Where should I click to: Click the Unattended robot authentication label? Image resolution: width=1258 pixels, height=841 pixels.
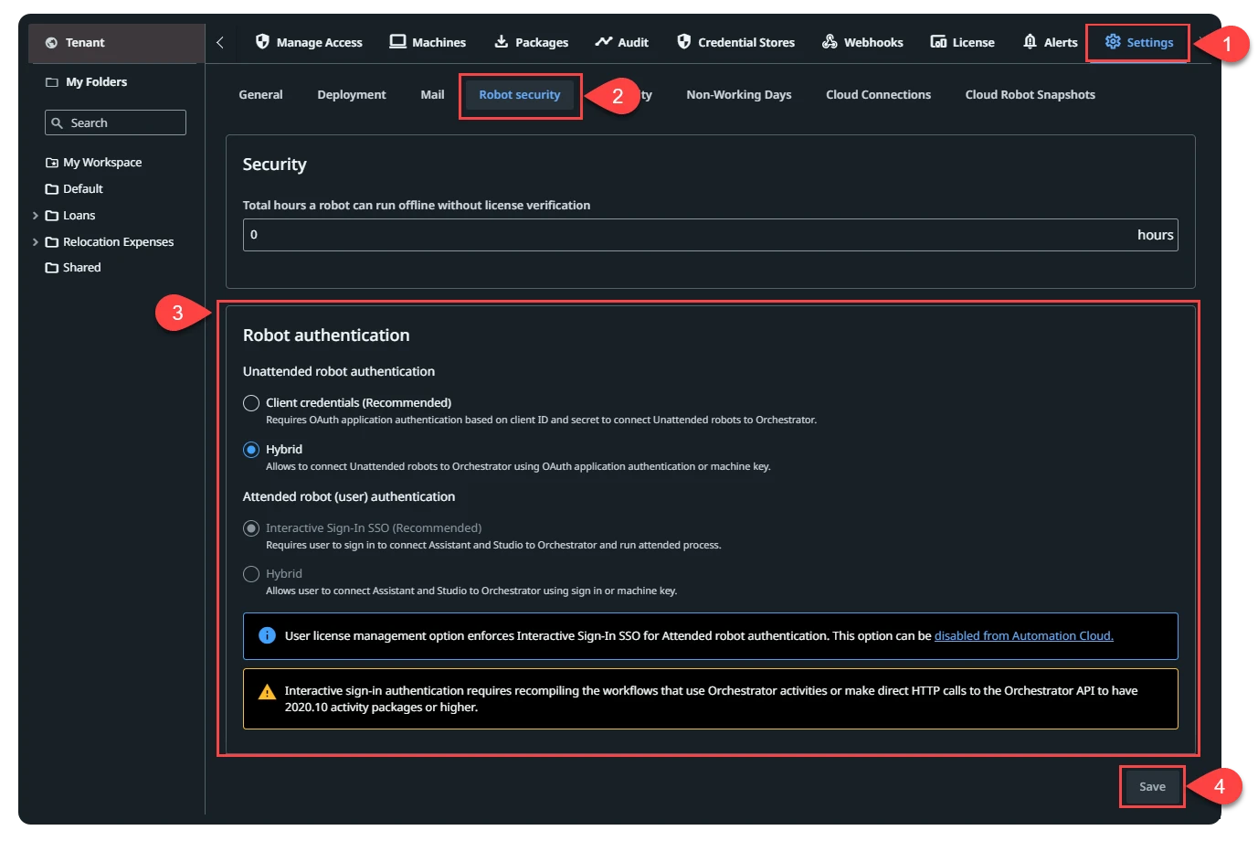click(x=338, y=372)
